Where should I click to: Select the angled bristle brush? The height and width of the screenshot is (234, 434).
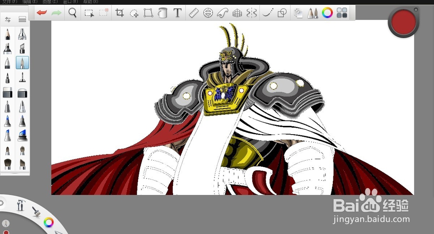click(x=22, y=164)
